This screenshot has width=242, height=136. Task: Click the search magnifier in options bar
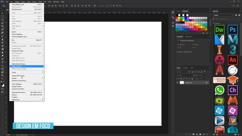(x=234, y=6)
